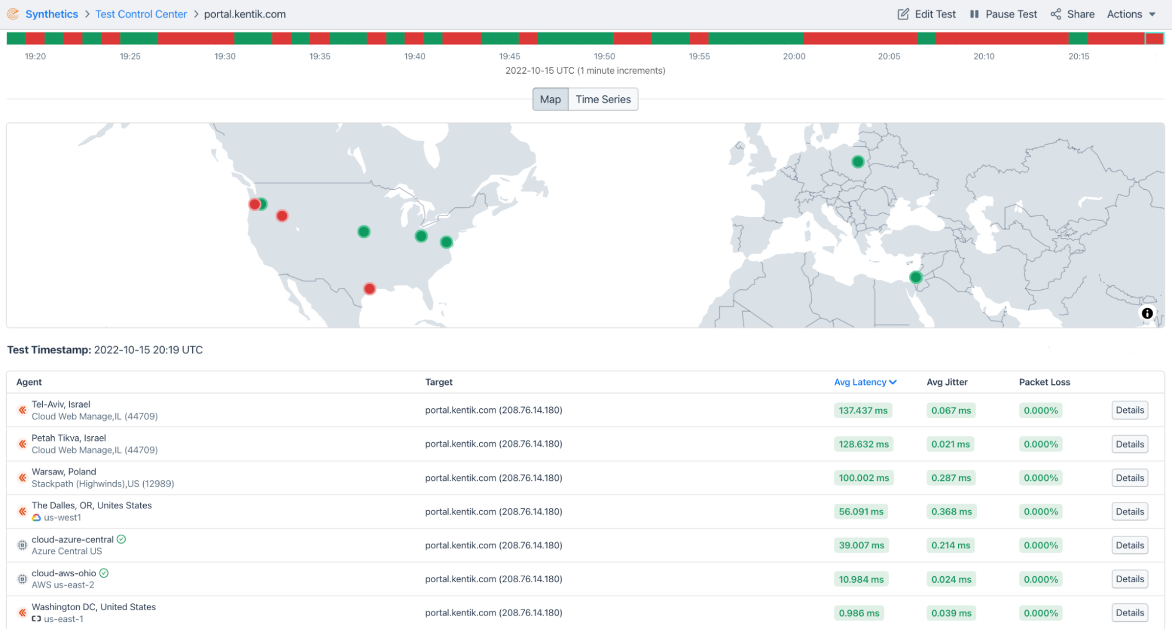Viewport: 1172px width, 629px height.
Task: Pause the test with Pause Test
Action: [x=1003, y=14]
